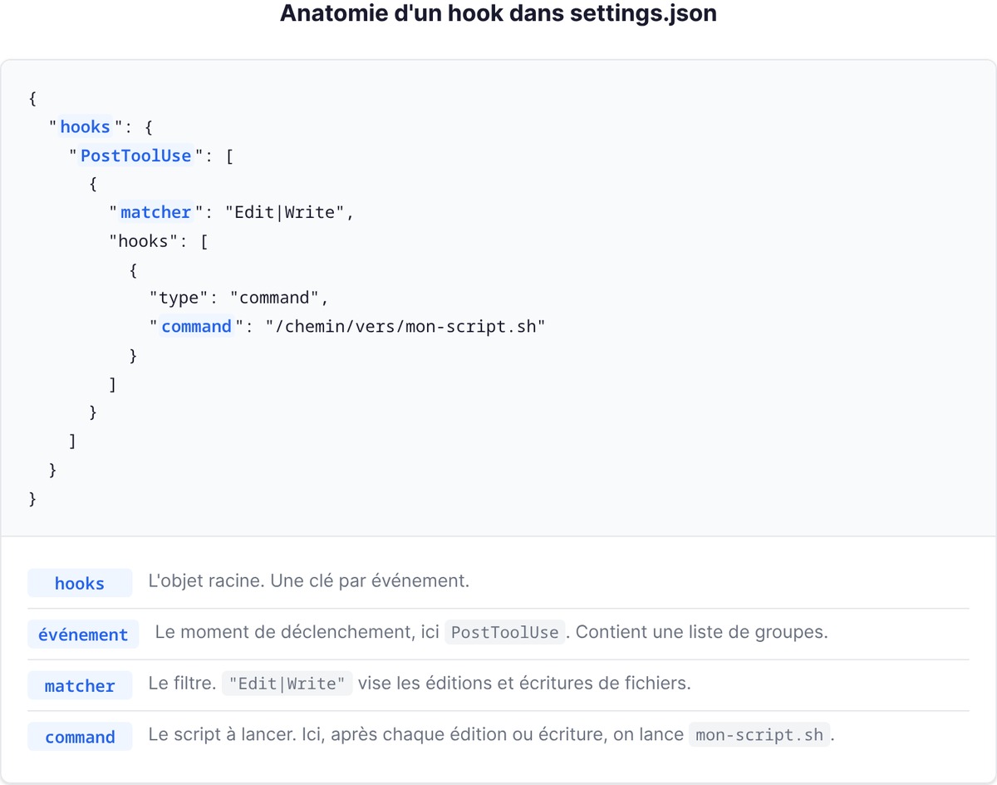Click the highlighted "hooks" key in the code
The width and height of the screenshot is (997, 785).
click(86, 126)
